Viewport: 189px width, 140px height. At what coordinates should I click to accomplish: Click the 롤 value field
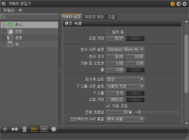click(x=115, y=70)
